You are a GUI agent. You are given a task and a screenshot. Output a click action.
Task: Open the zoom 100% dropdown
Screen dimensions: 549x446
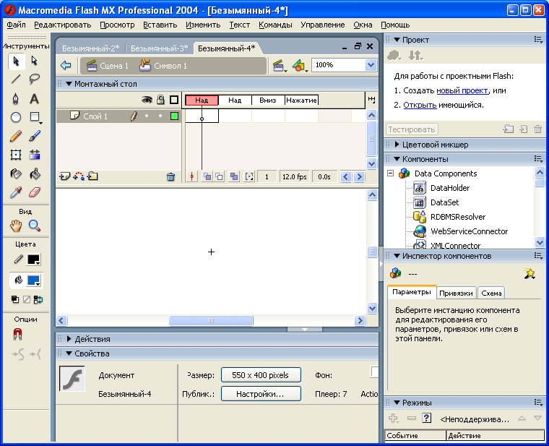coord(371,65)
